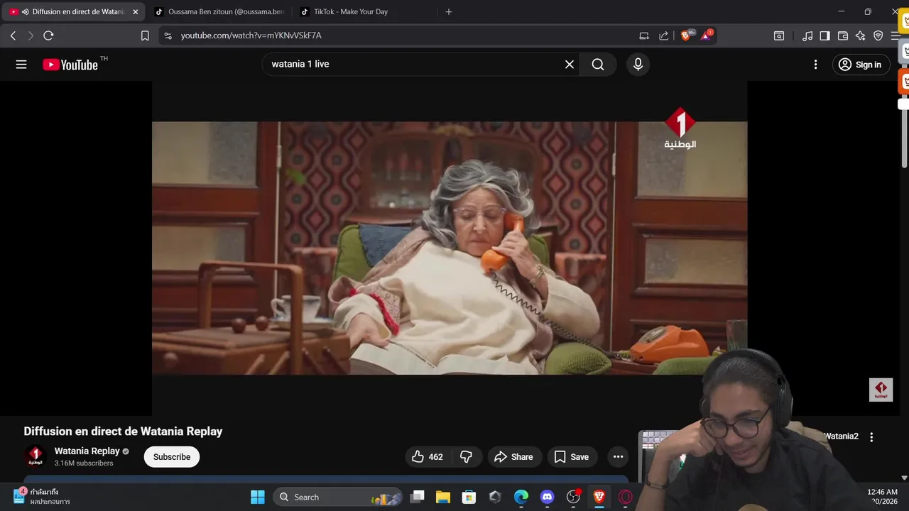Toggle the browser sidebar panel

pyautogui.click(x=824, y=35)
